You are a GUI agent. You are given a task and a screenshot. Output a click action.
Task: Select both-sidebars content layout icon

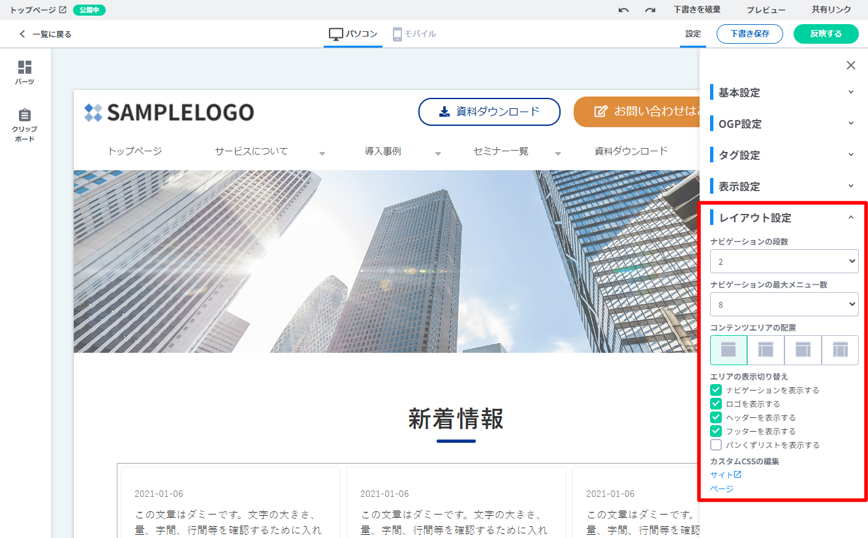[x=840, y=350]
